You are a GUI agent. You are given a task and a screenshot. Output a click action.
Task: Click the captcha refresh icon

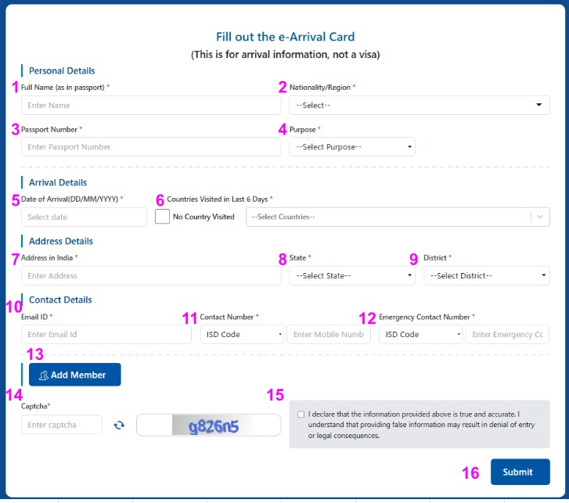119,425
